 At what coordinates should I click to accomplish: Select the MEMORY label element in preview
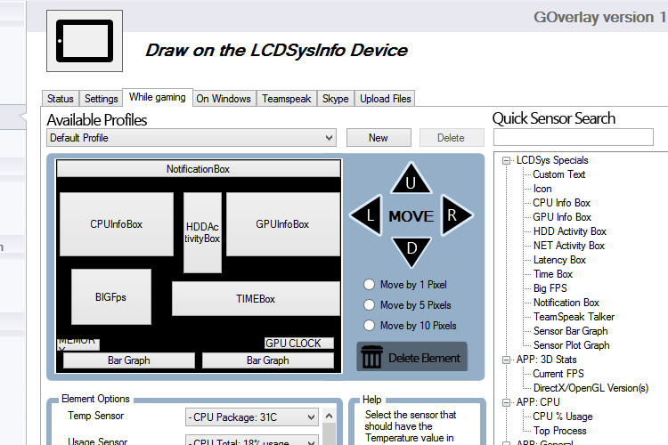pos(78,344)
